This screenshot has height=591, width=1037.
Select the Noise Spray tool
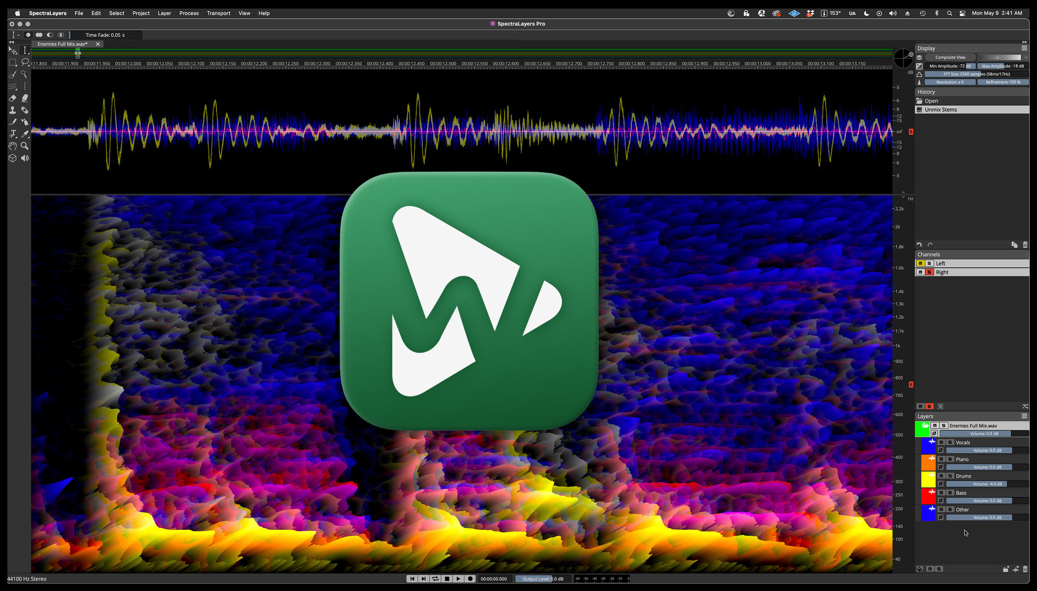(25, 122)
